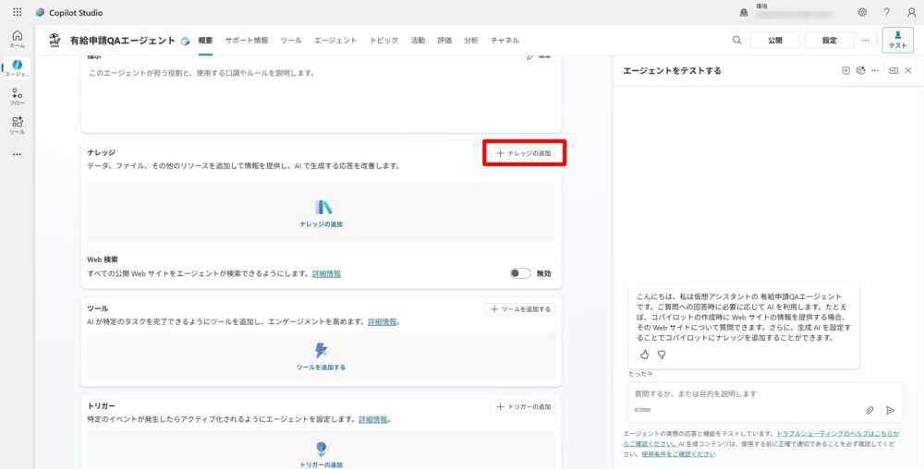Start a new test conversation with plus icon

[845, 70]
